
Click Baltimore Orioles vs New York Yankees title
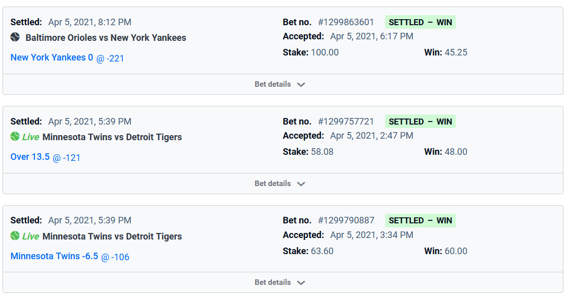[x=106, y=38]
